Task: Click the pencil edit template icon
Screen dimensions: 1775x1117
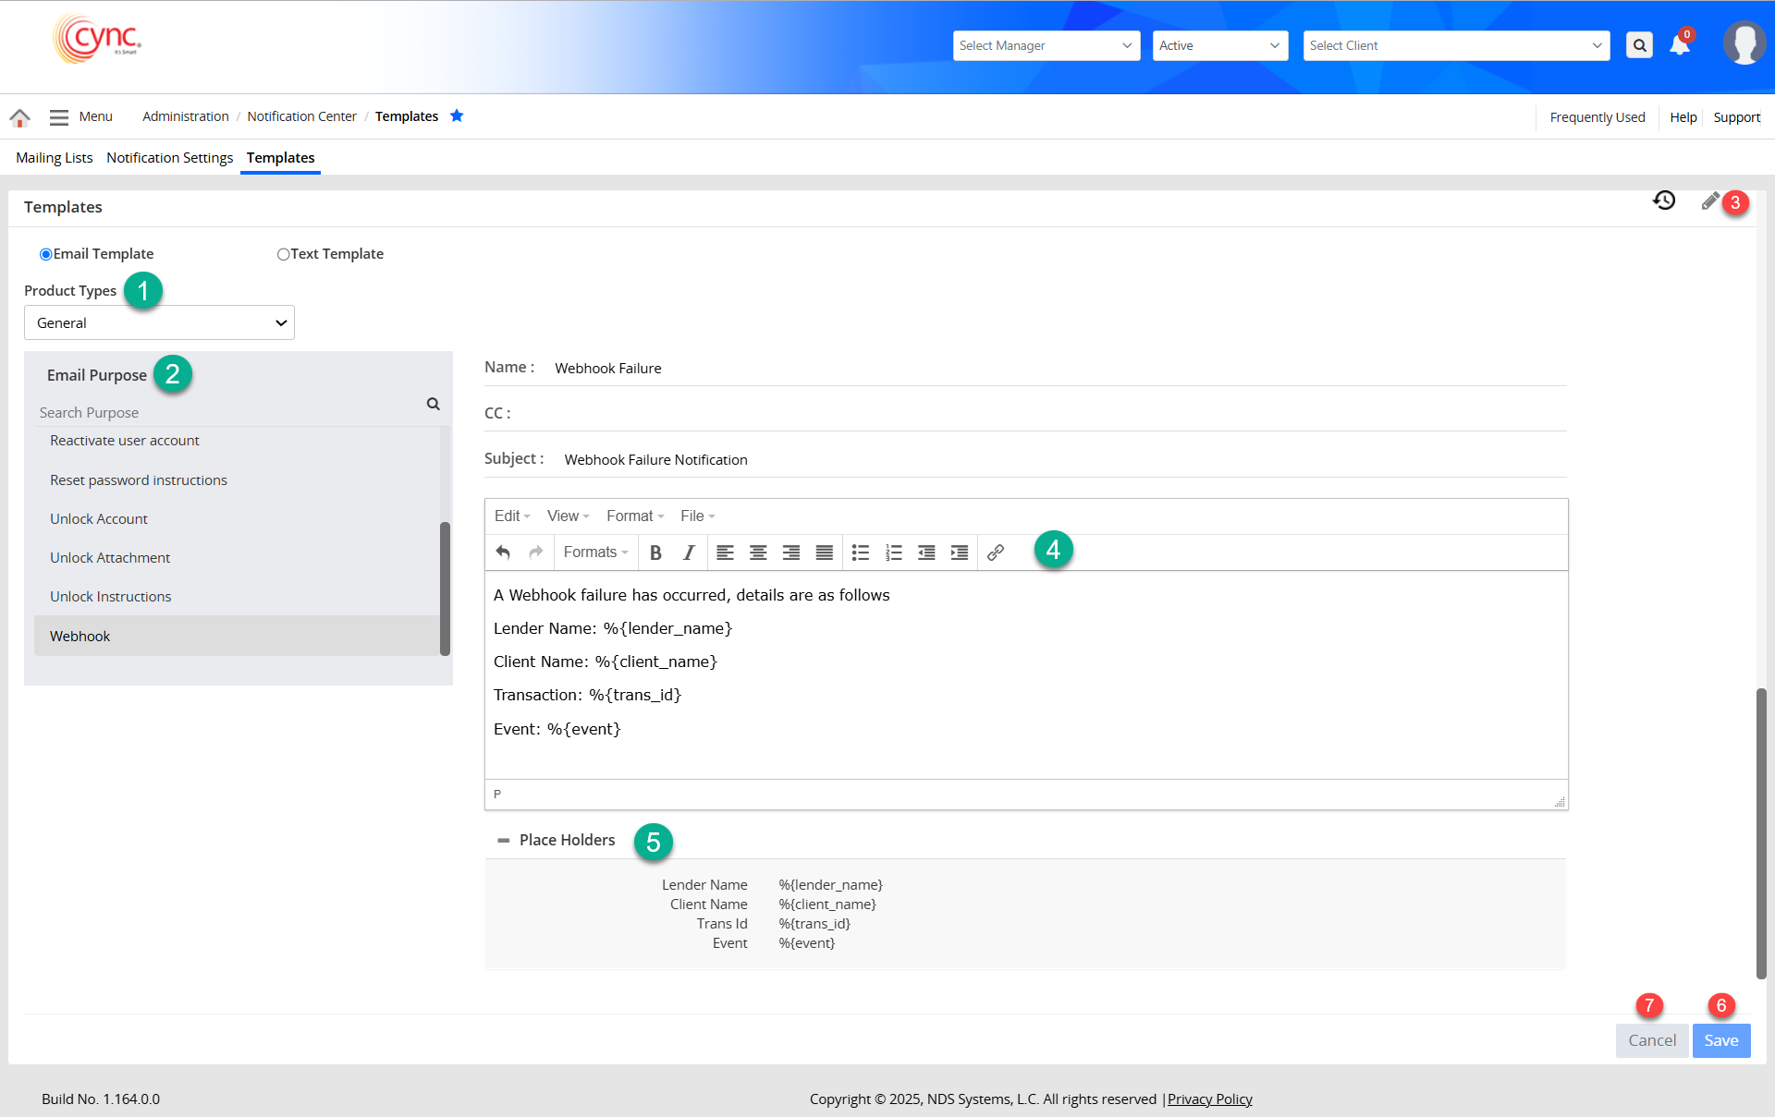Action: 1709,200
